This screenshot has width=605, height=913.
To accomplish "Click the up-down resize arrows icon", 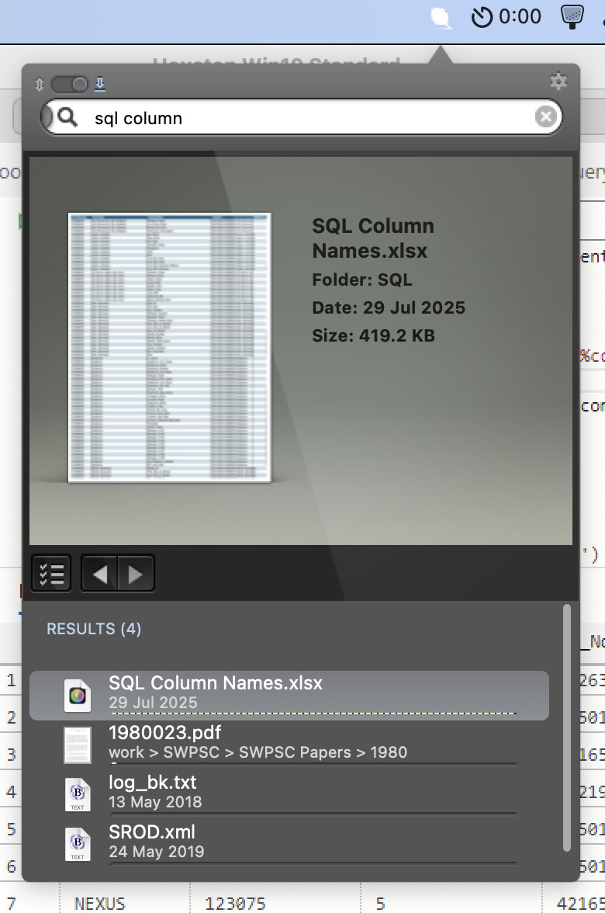I will 40,84.
